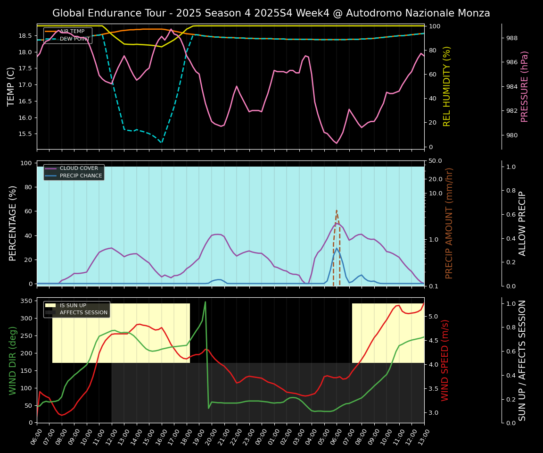Click the peak of the brown precip spike
This screenshot has height=453, width=543.
pyautogui.click(x=337, y=210)
